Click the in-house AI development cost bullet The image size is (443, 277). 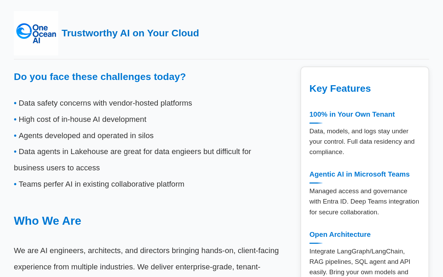coord(82,119)
